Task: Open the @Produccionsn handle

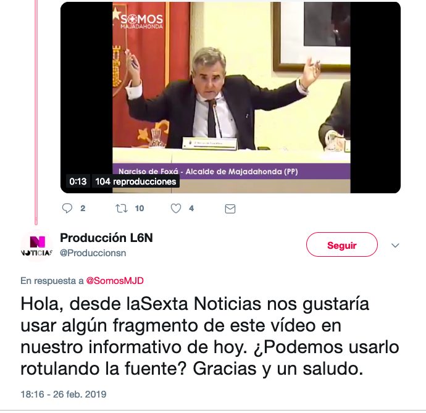Action: tap(93, 253)
